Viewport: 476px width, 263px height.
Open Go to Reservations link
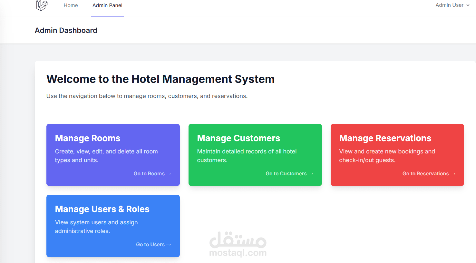pos(428,173)
